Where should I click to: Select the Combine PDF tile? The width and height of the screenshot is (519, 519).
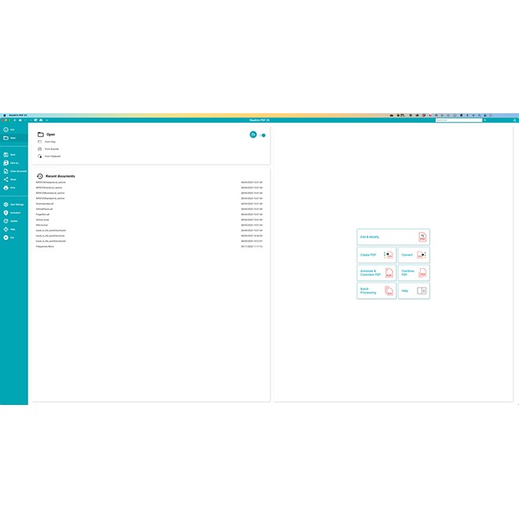coord(414,273)
